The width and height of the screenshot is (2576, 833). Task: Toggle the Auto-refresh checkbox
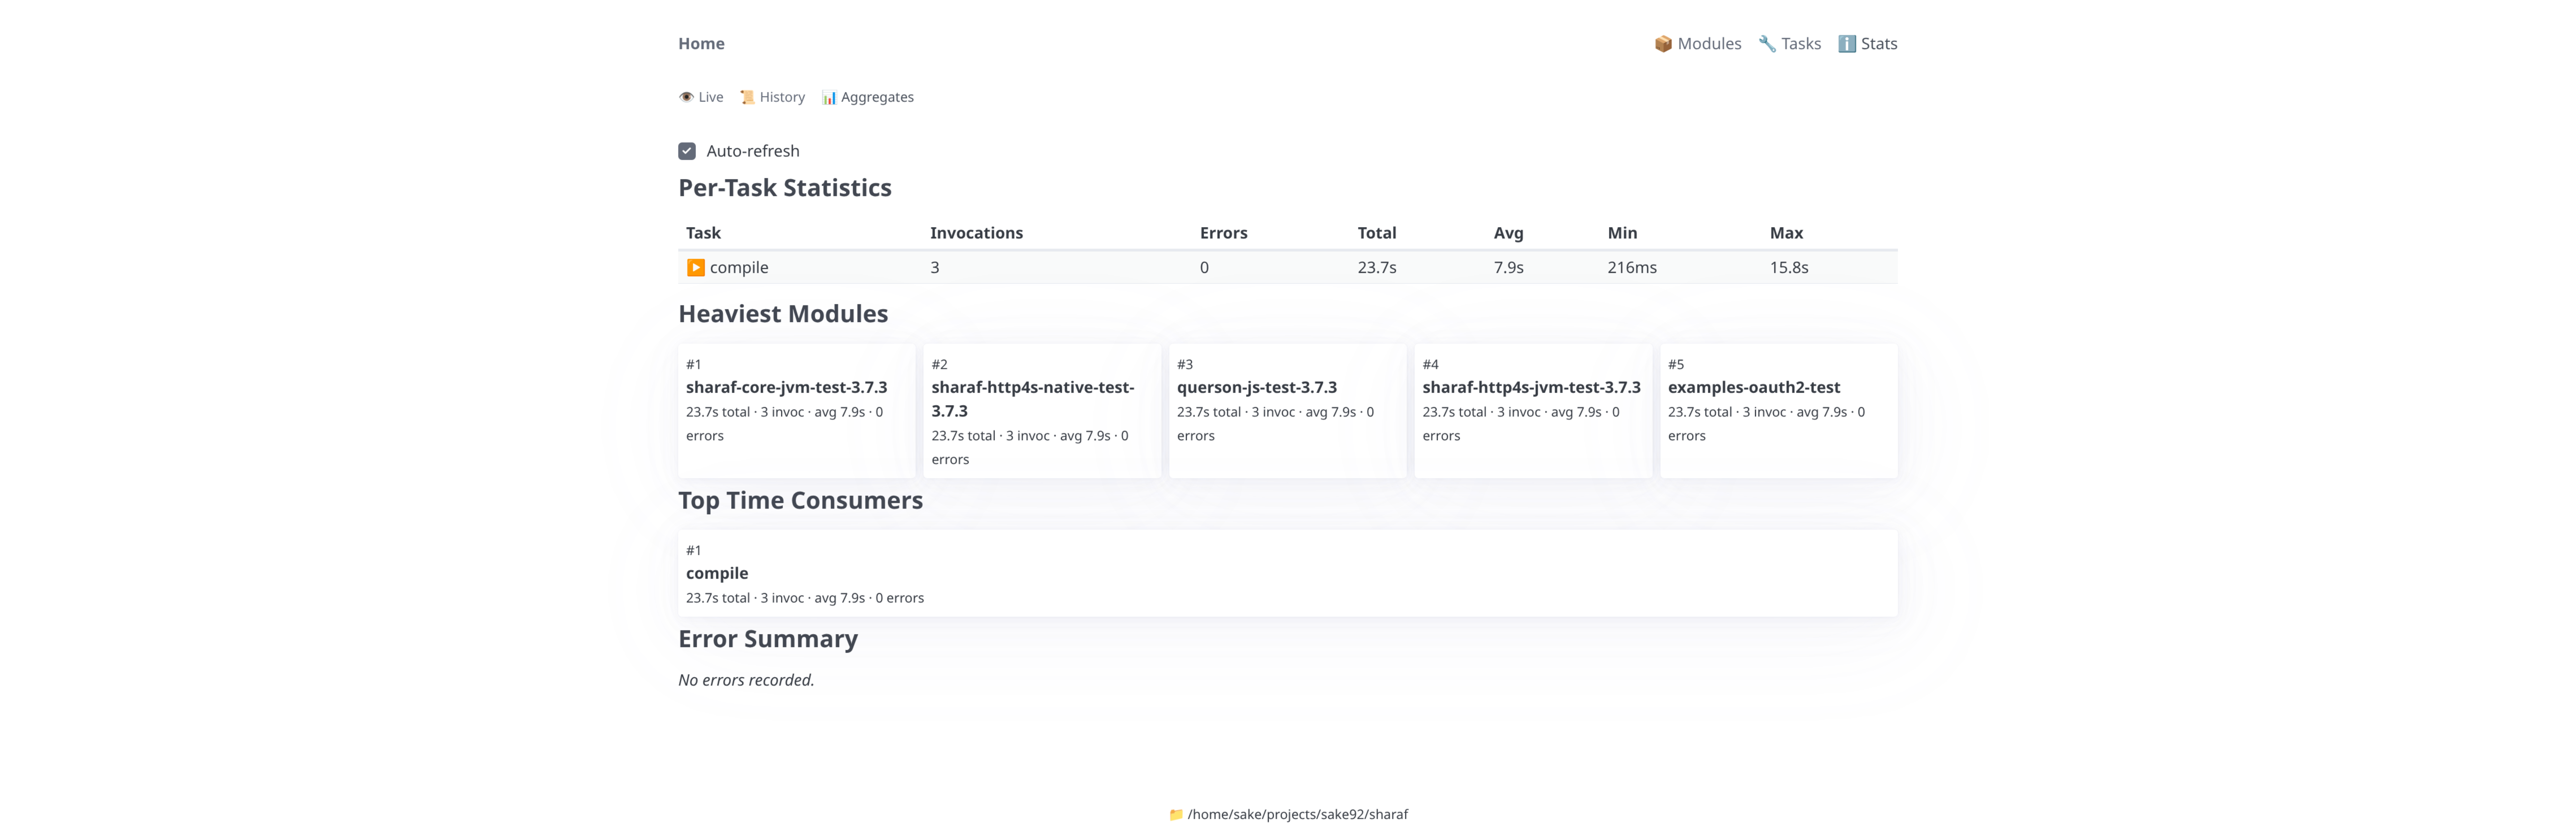[687, 151]
